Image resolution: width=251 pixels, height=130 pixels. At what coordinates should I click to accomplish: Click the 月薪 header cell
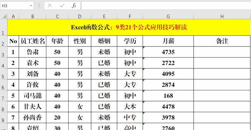click(168, 41)
